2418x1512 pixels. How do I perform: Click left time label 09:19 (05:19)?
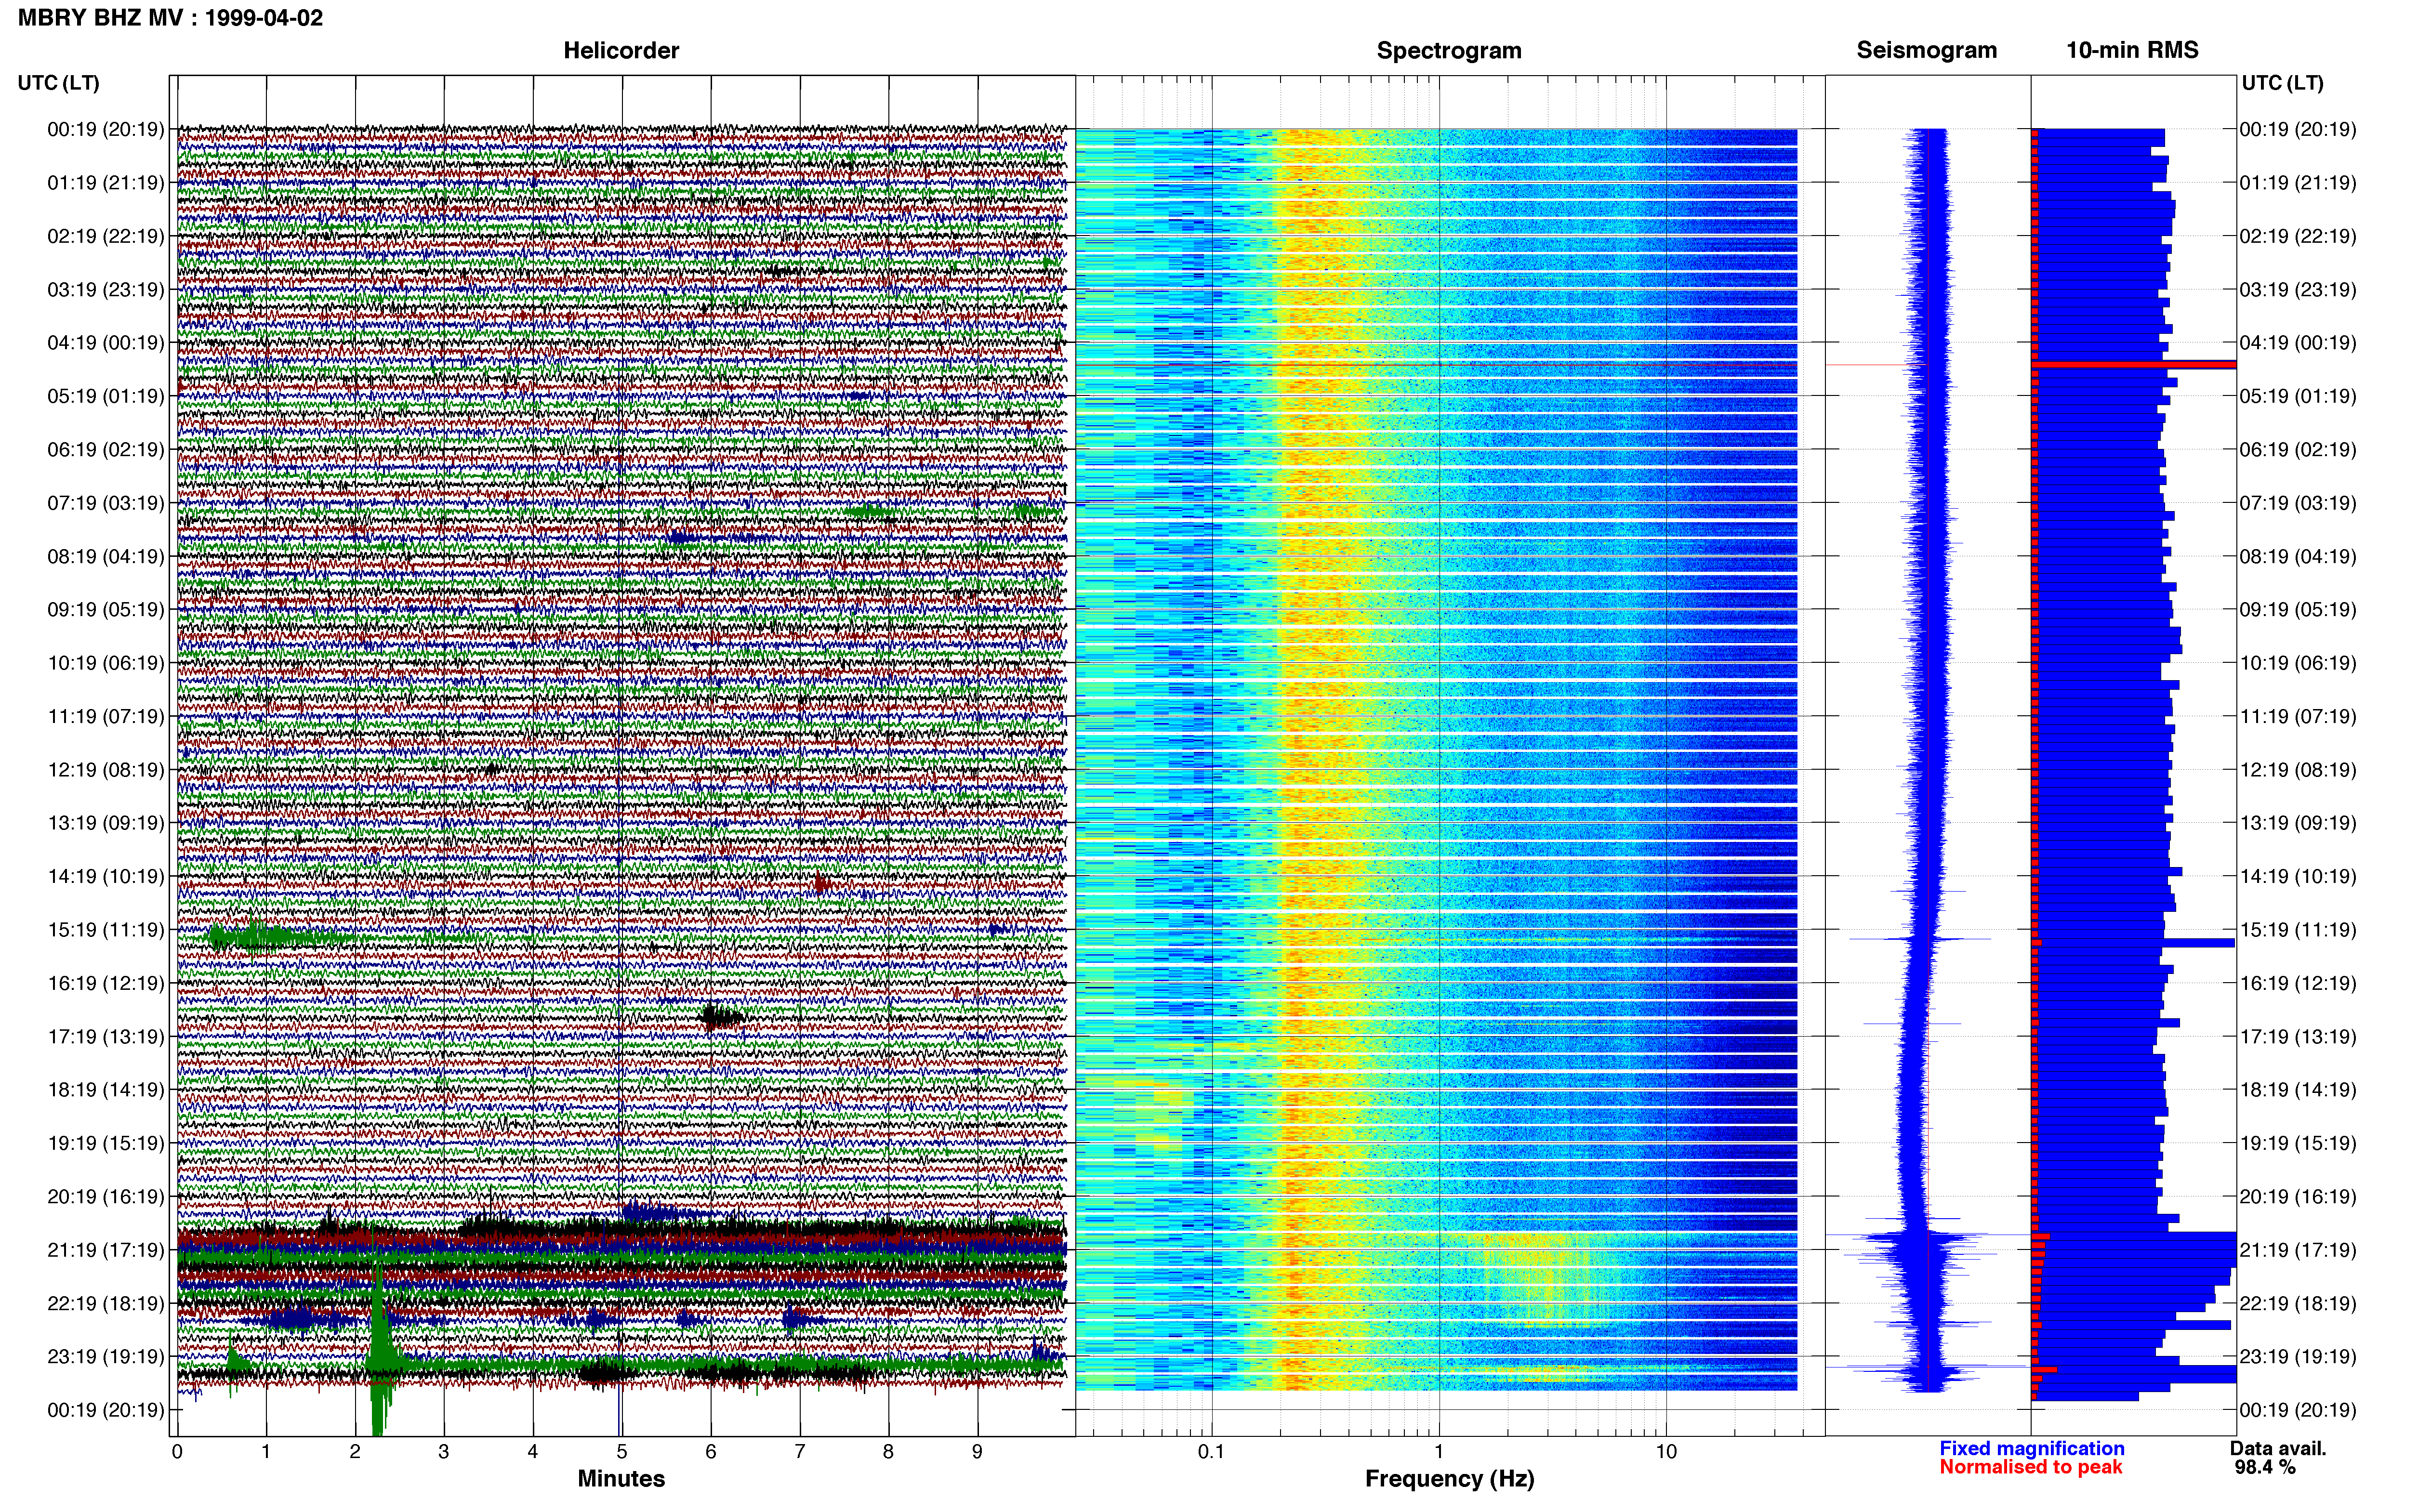click(106, 610)
